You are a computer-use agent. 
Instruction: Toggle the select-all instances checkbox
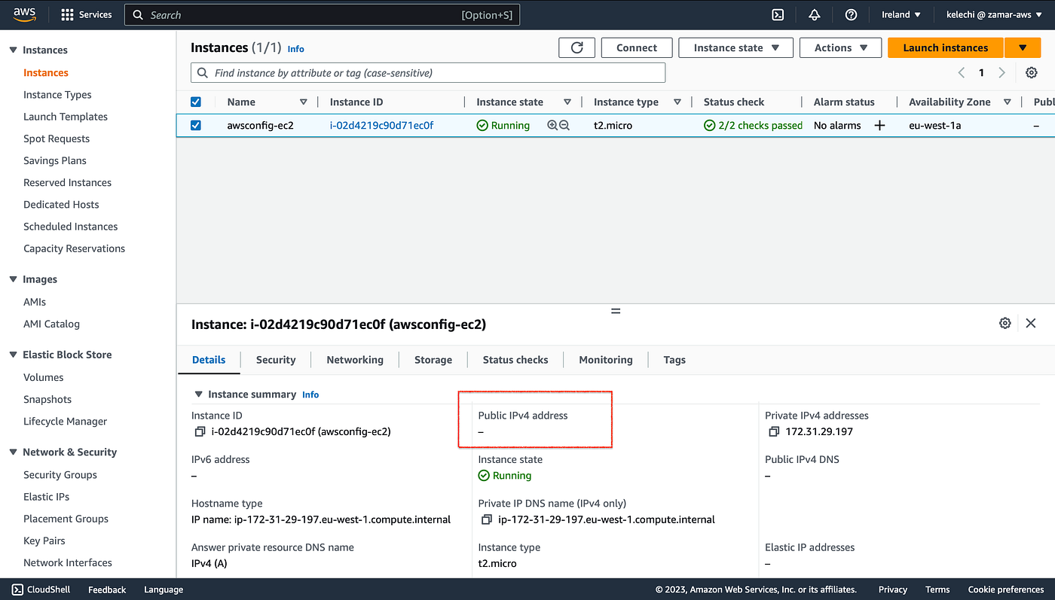tap(196, 102)
